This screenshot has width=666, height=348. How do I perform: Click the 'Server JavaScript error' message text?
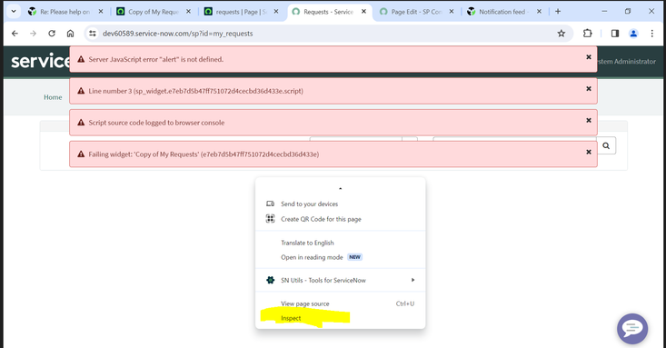[x=156, y=59]
